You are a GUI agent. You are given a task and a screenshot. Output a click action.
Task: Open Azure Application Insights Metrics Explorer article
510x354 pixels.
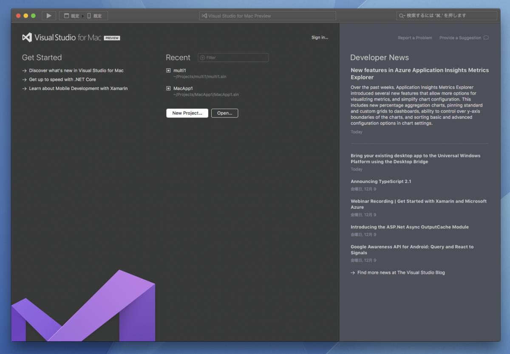419,73
